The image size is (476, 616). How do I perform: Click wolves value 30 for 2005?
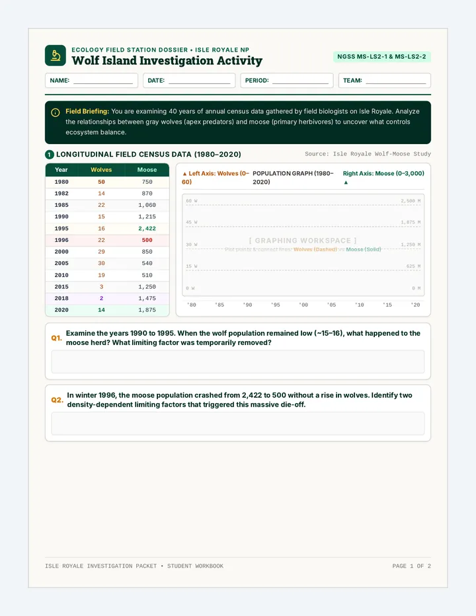pos(101,263)
